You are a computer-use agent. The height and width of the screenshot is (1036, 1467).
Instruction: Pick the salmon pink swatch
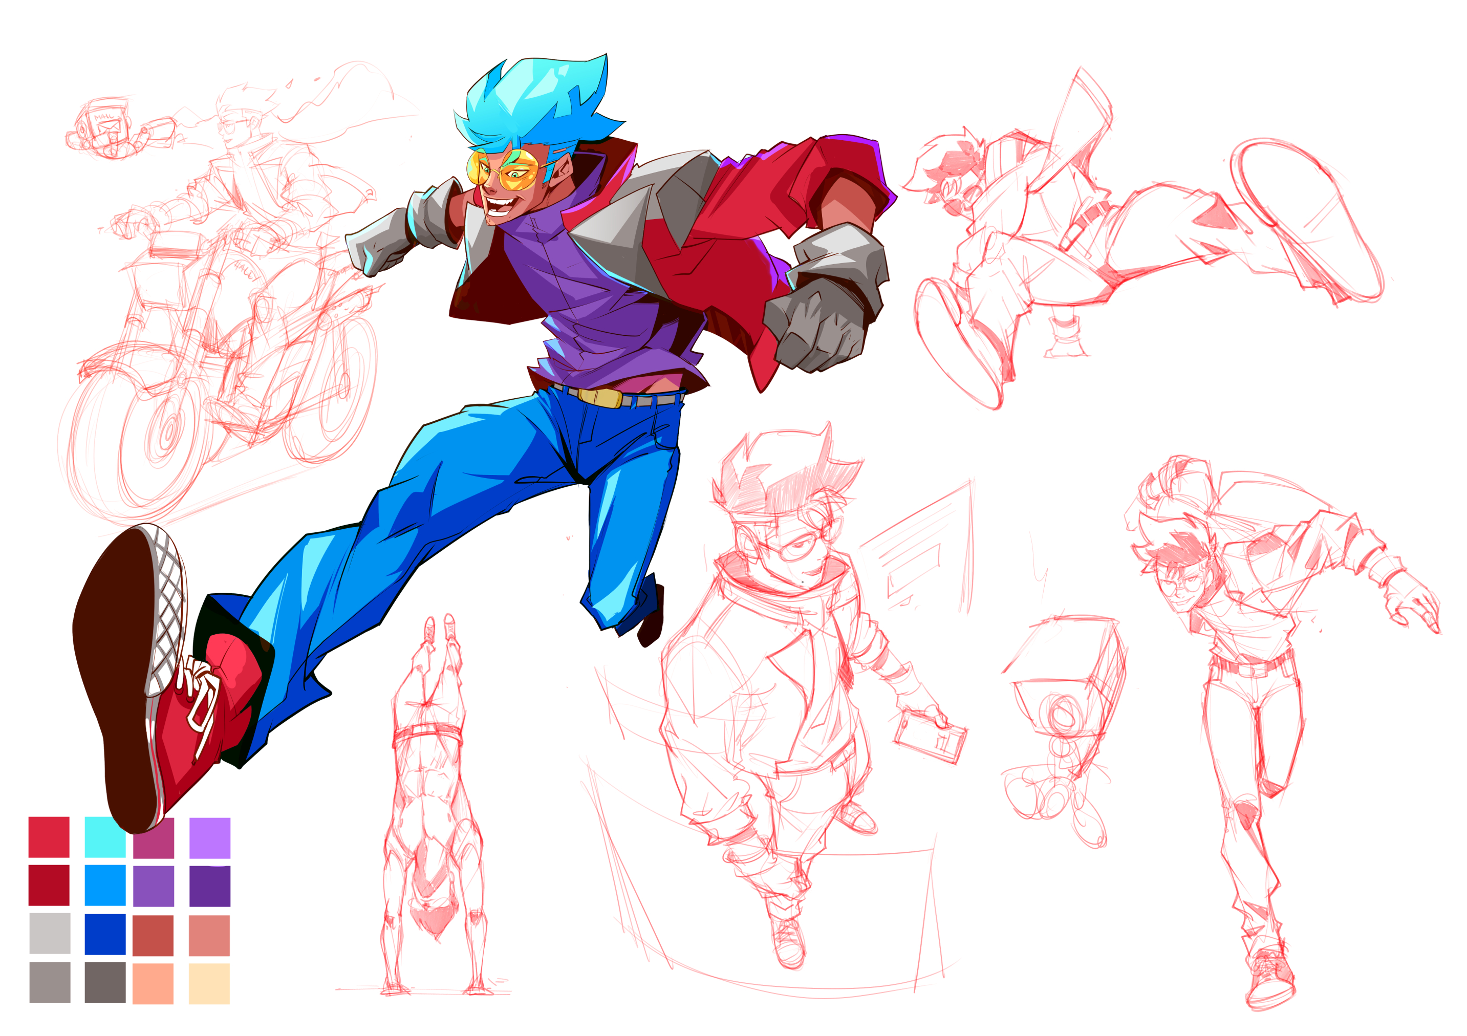tap(209, 936)
